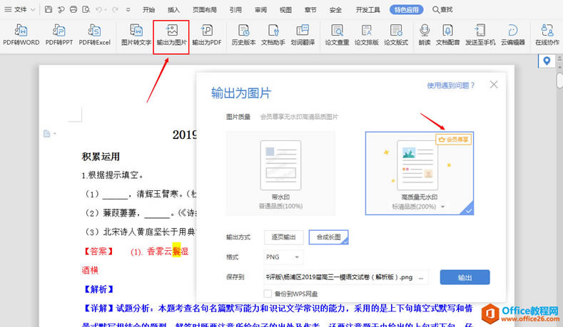
Task: Open 在线协作 collaboration tool
Action: [547, 35]
